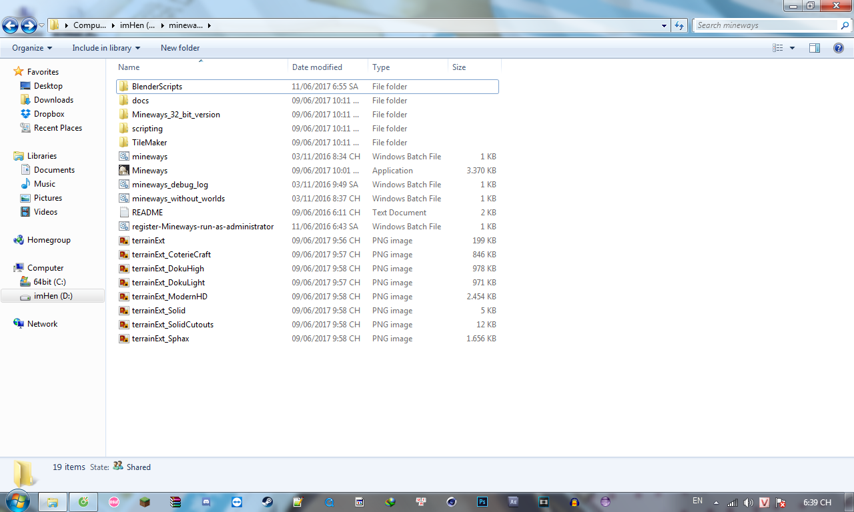Viewport: 854px width, 512px height.
Task: Select the imHen (D:) drive
Action: [53, 296]
